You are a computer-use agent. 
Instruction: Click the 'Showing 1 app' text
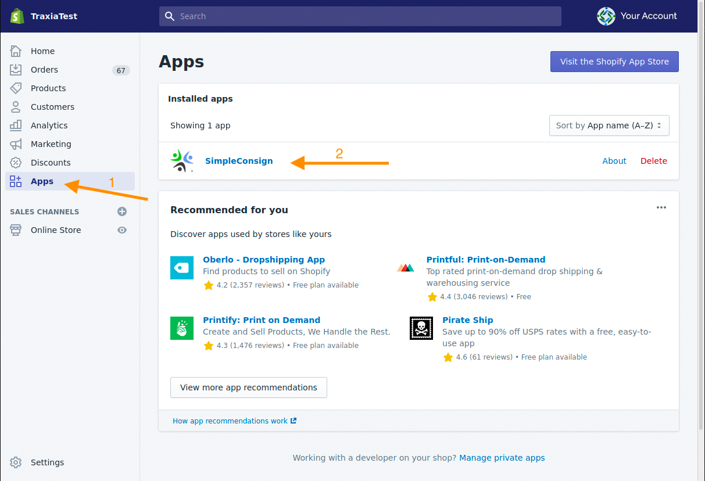[x=201, y=125]
